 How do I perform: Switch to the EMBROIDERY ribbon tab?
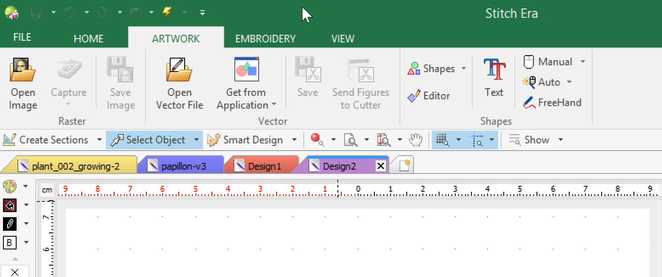[265, 39]
